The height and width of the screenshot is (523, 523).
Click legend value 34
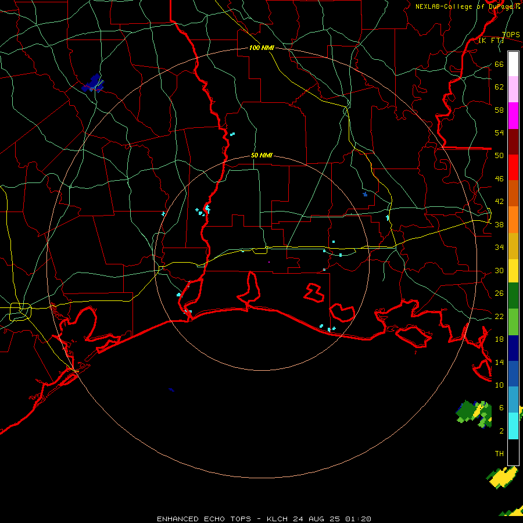pyautogui.click(x=499, y=248)
